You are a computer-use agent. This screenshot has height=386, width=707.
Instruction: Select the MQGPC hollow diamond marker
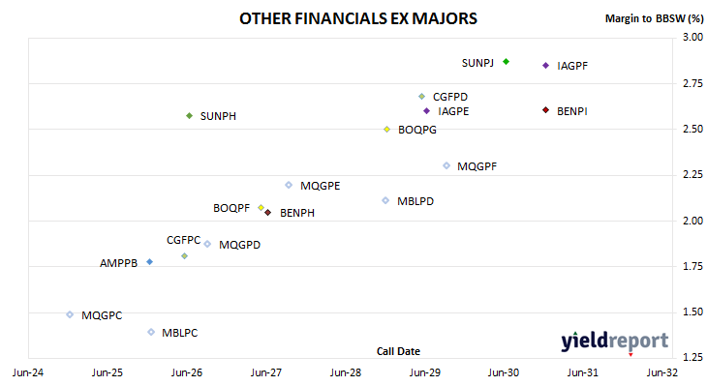click(x=70, y=314)
